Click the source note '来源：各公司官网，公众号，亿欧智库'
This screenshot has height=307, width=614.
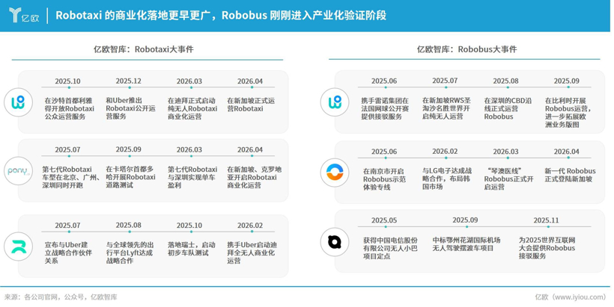click(61, 297)
